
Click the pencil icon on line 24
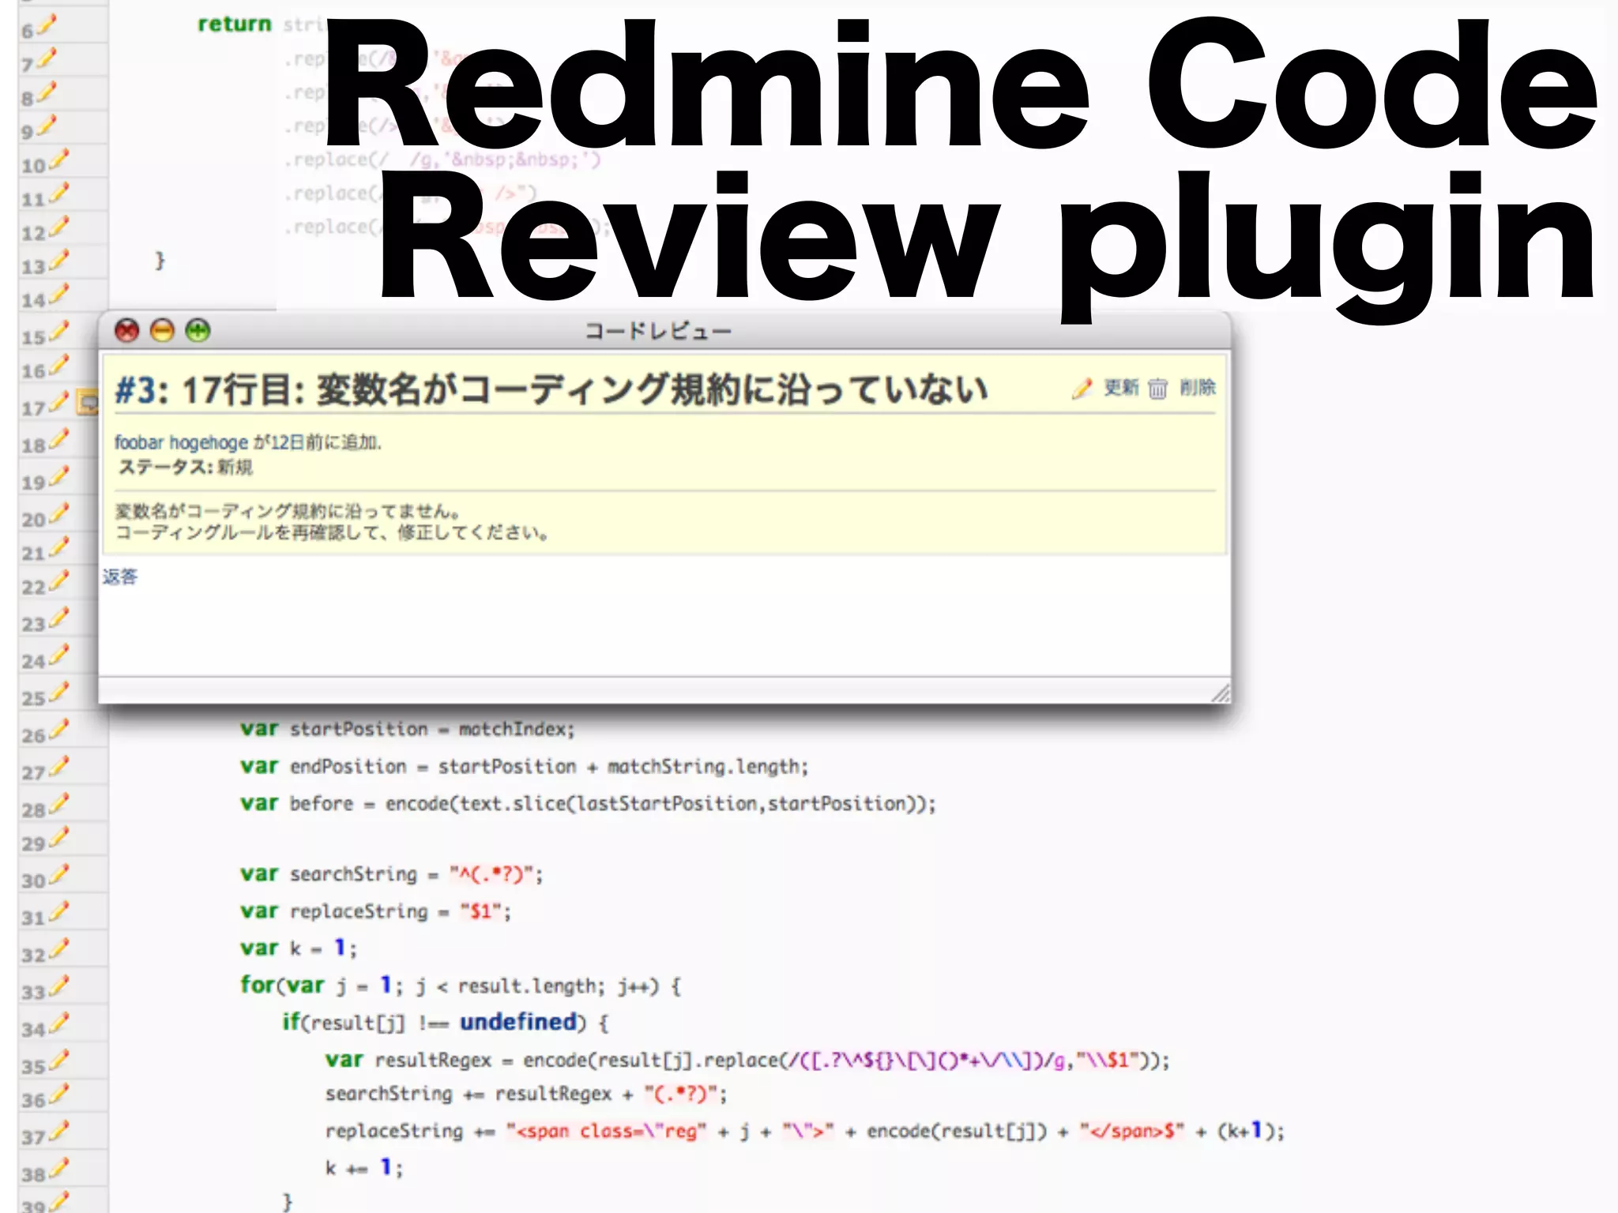(x=59, y=655)
